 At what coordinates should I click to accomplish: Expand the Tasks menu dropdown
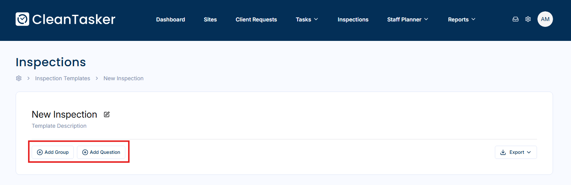pos(307,19)
